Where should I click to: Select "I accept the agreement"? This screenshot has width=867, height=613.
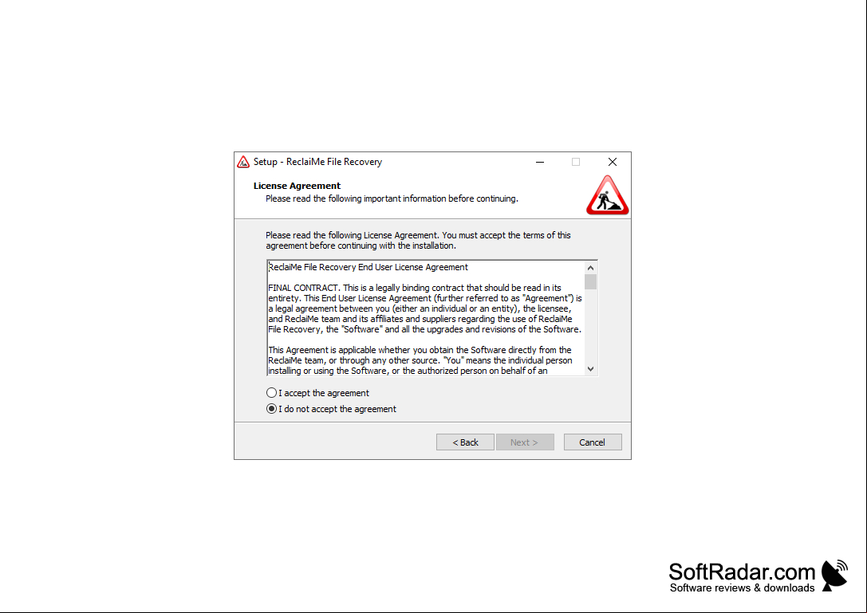point(318,393)
